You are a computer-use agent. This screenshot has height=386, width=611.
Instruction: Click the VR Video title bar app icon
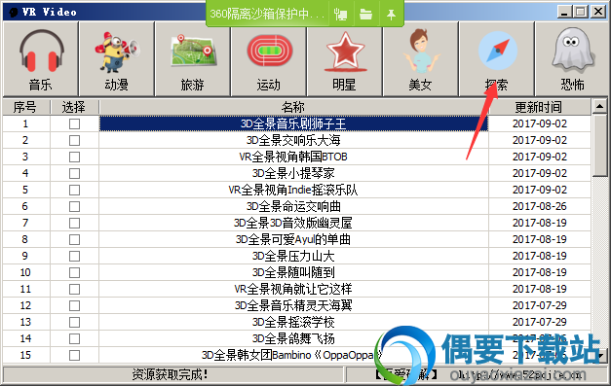click(14, 12)
